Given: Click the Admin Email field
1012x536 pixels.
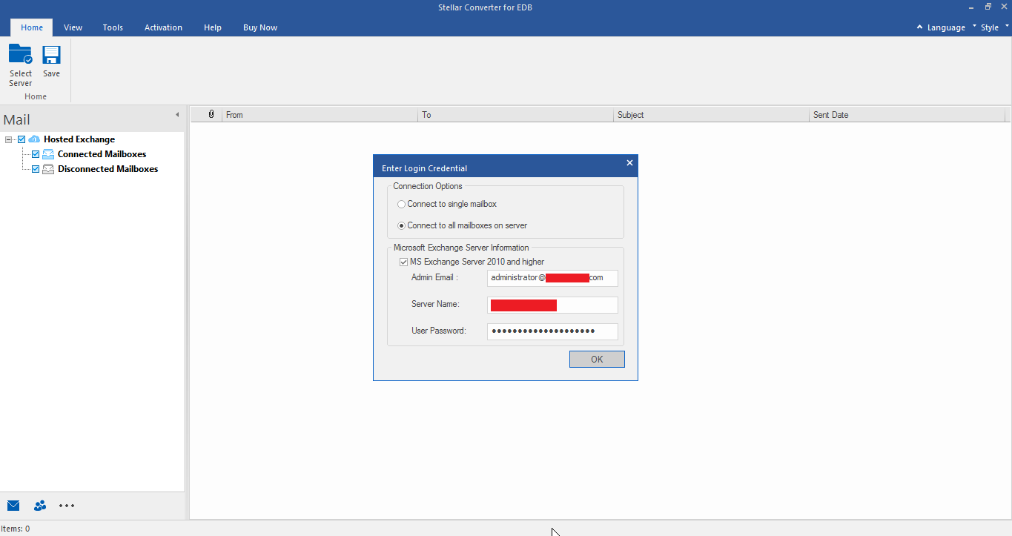Looking at the screenshot, I should point(552,278).
